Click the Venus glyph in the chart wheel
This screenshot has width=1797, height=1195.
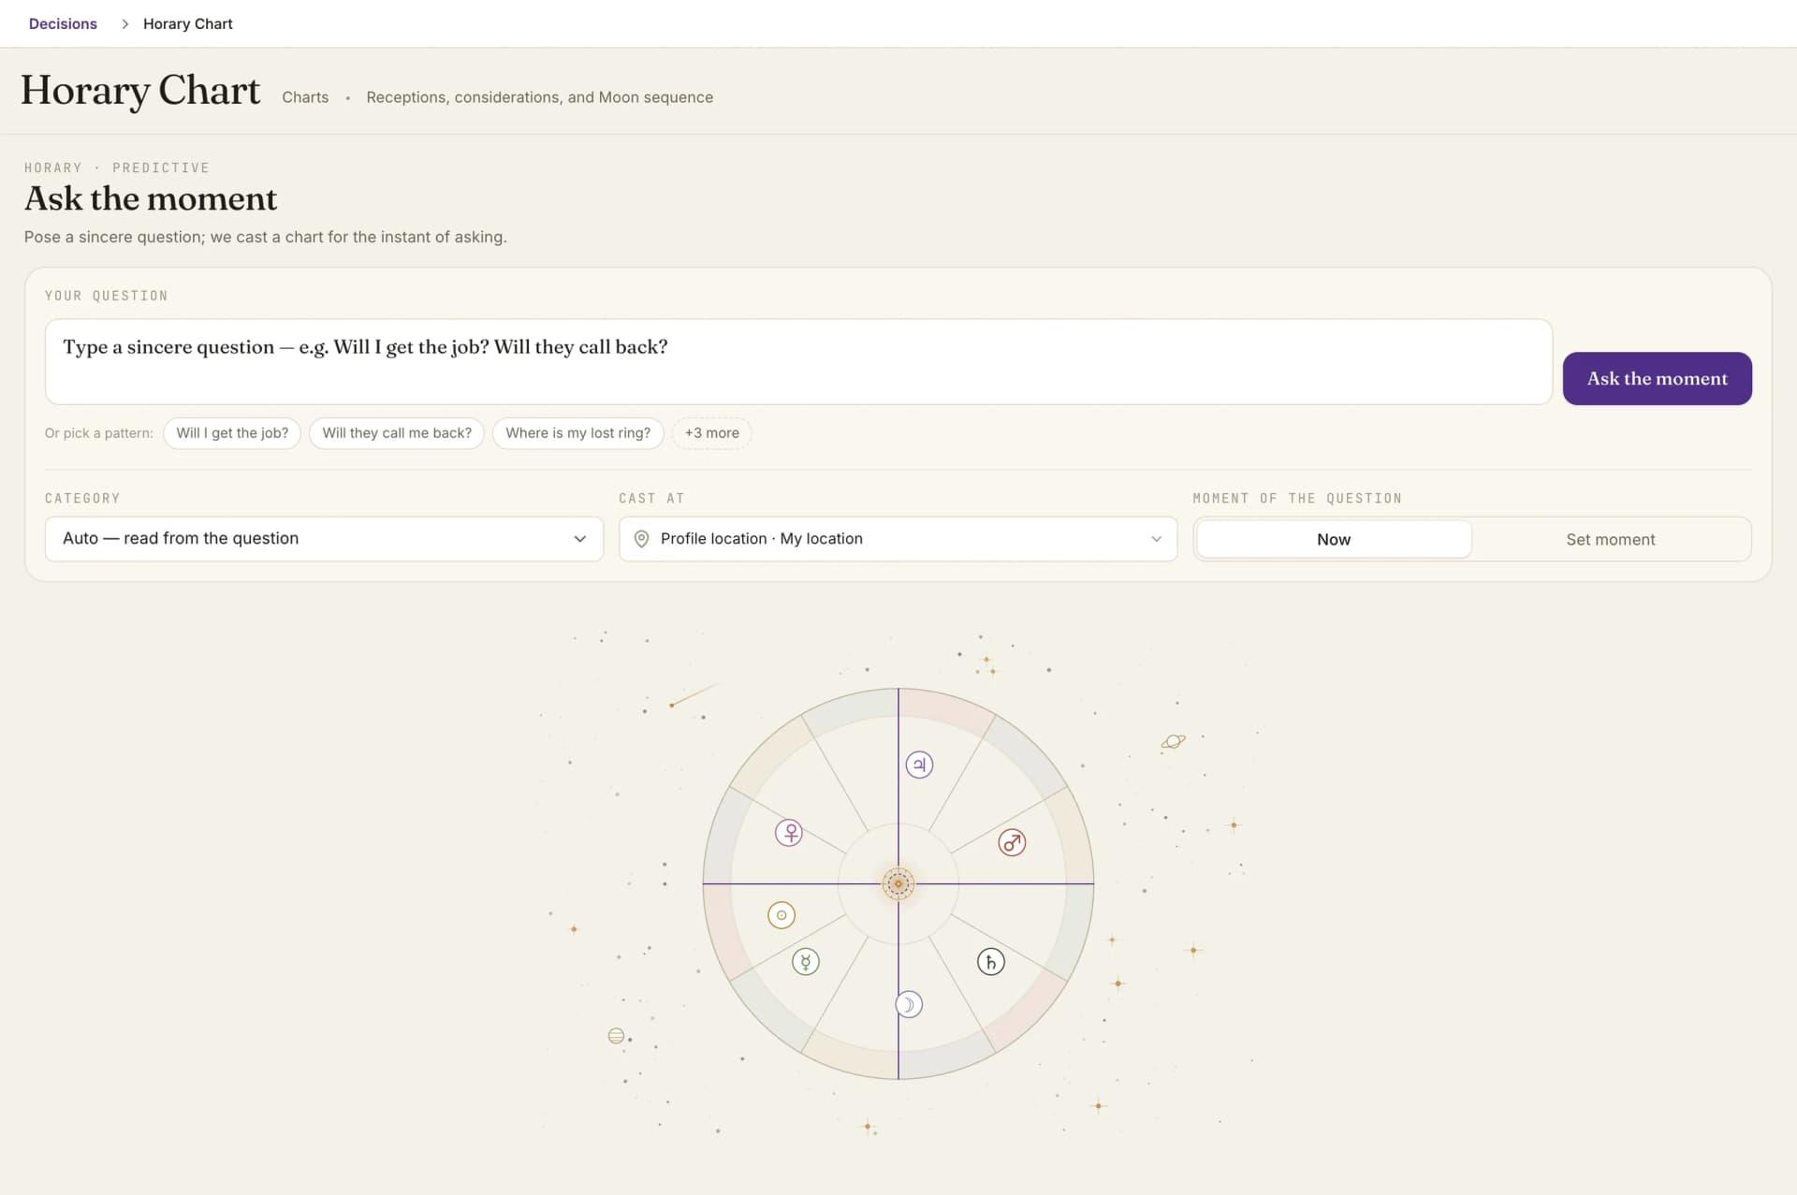789,832
